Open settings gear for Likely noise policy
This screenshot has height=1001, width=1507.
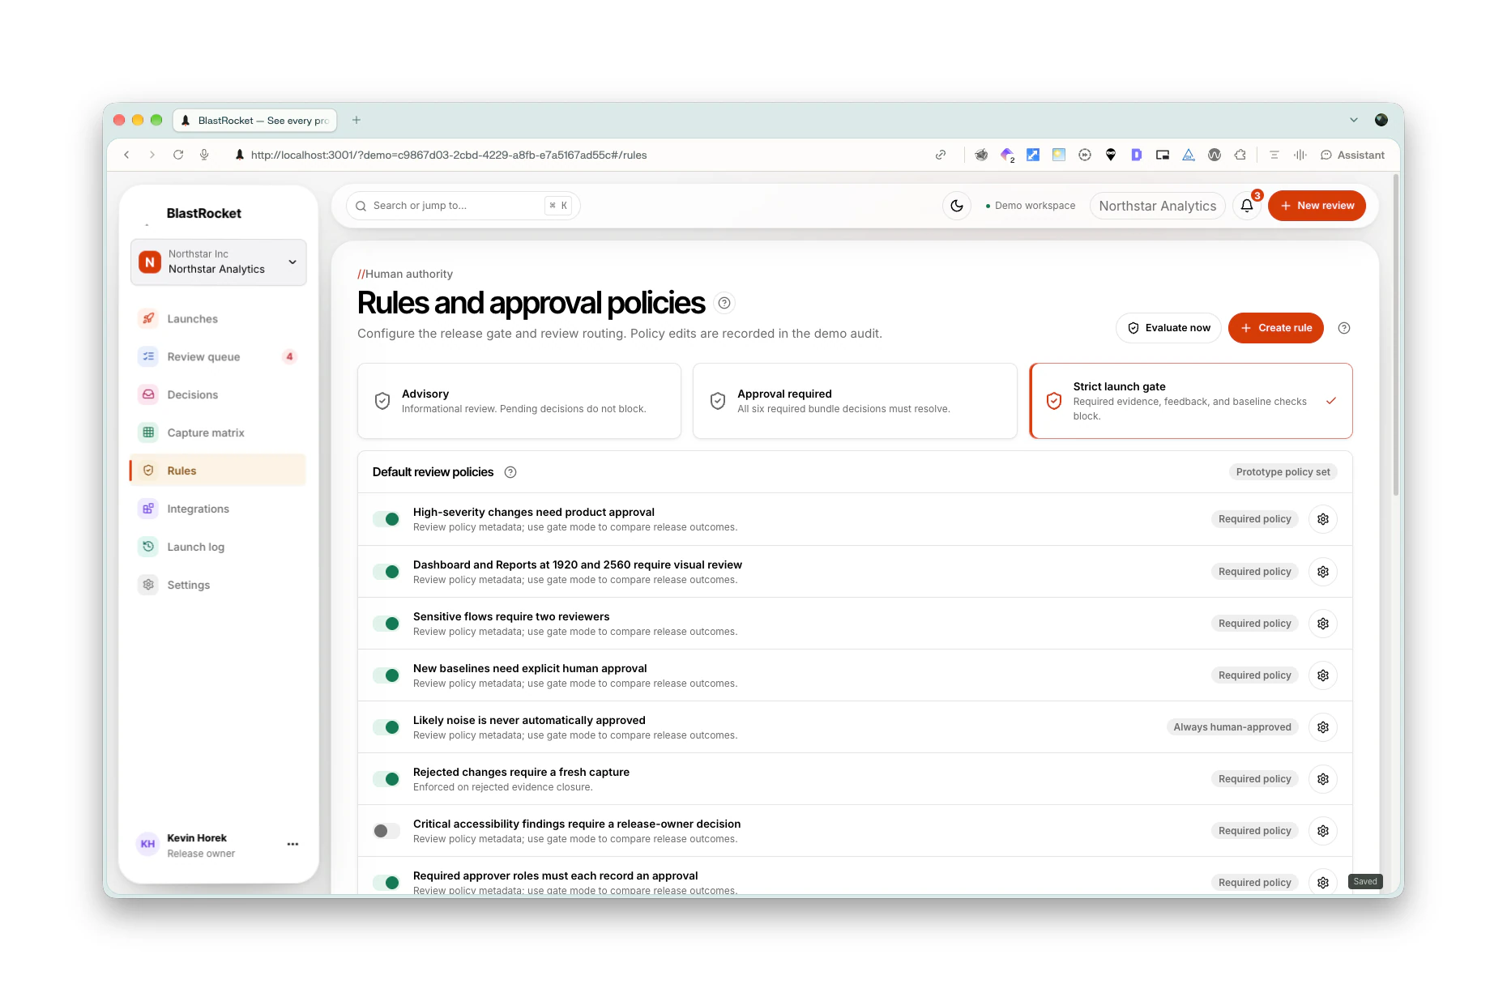(x=1323, y=727)
